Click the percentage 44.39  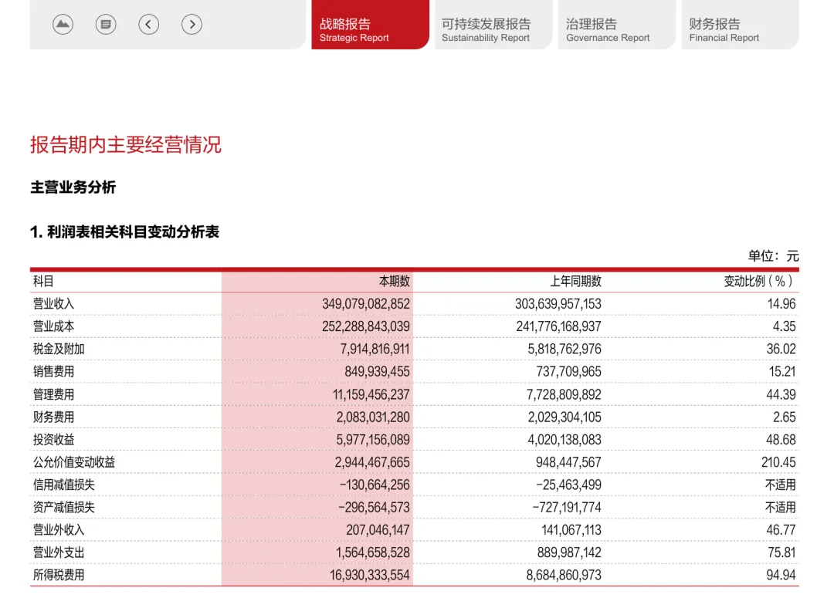coord(781,395)
